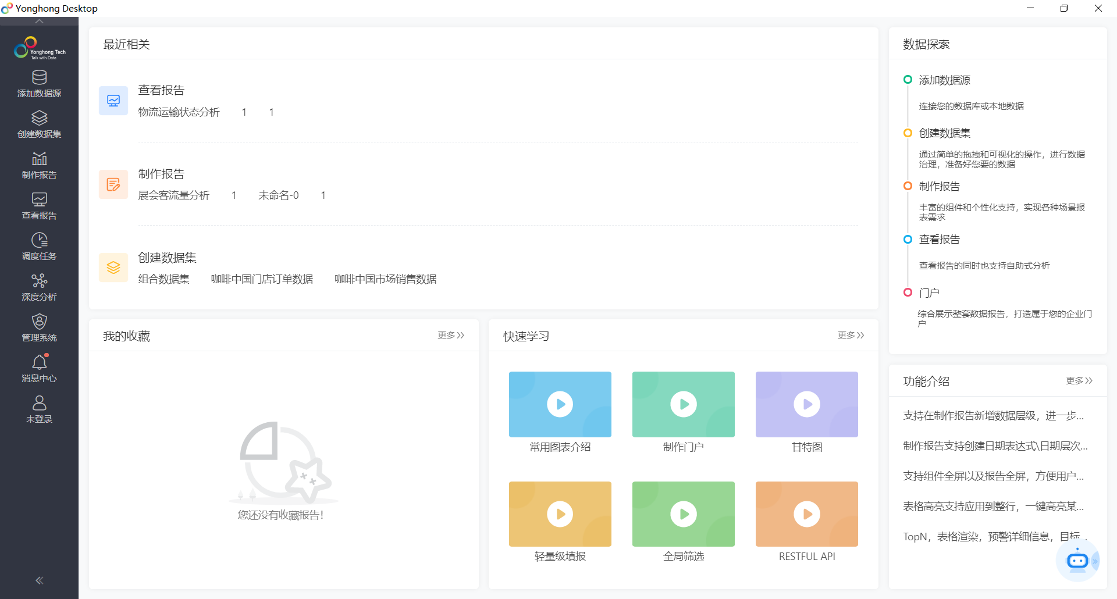Collapse the sidebar with the « arrow
Image resolution: width=1117 pixels, height=599 pixels.
[39, 580]
